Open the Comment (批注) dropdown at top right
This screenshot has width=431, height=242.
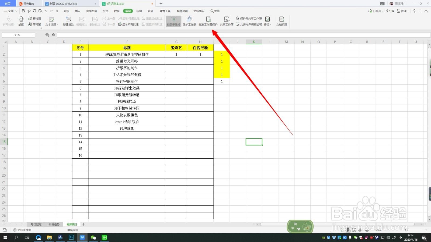[x=403, y=11]
